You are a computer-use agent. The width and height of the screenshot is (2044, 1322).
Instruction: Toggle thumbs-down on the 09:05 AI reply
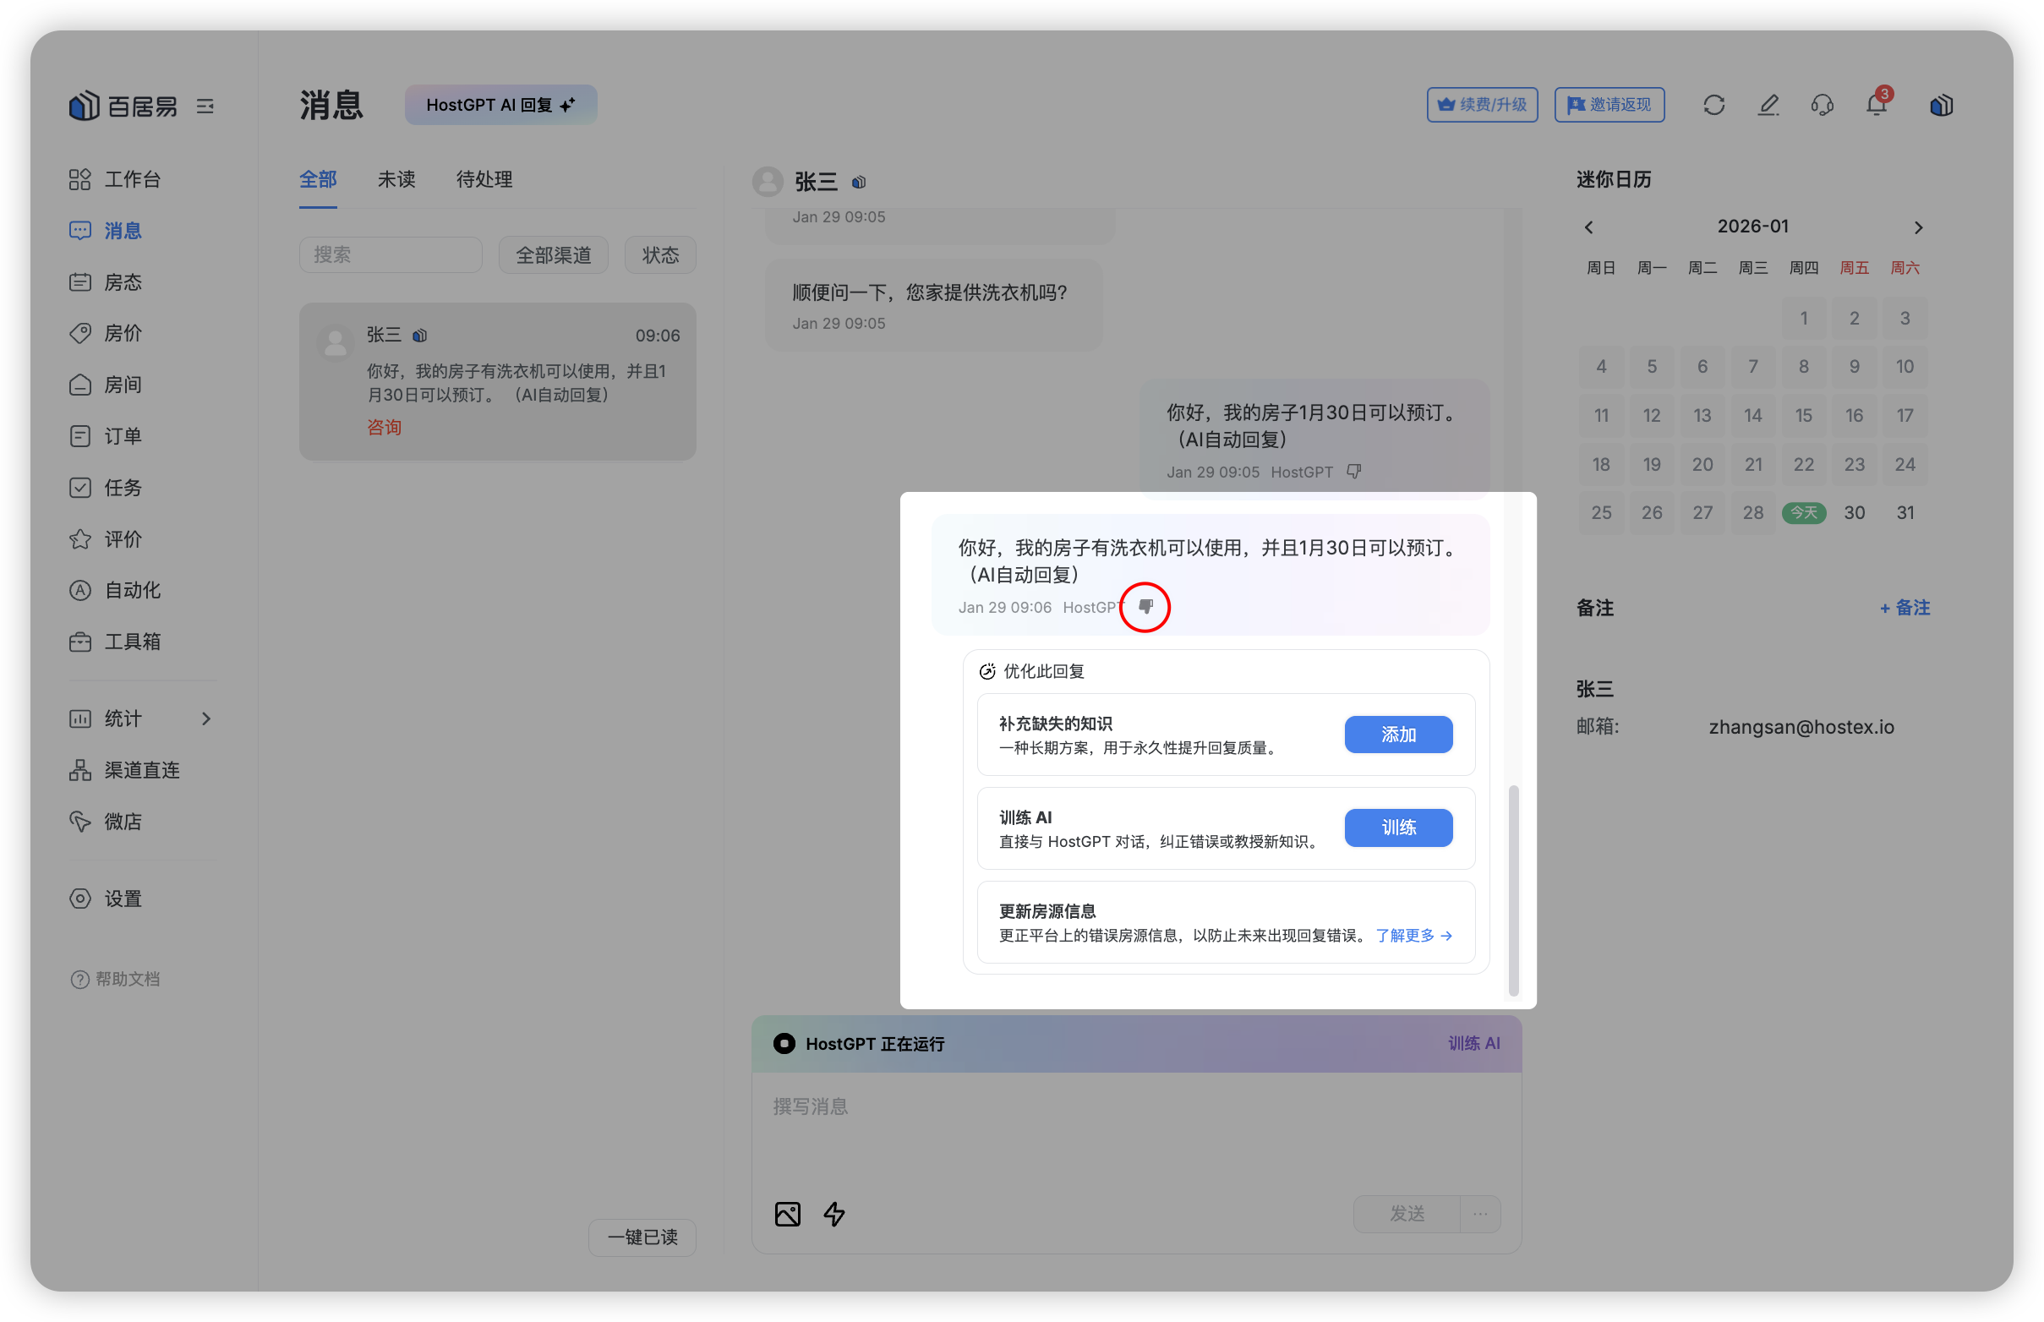[x=1354, y=472]
